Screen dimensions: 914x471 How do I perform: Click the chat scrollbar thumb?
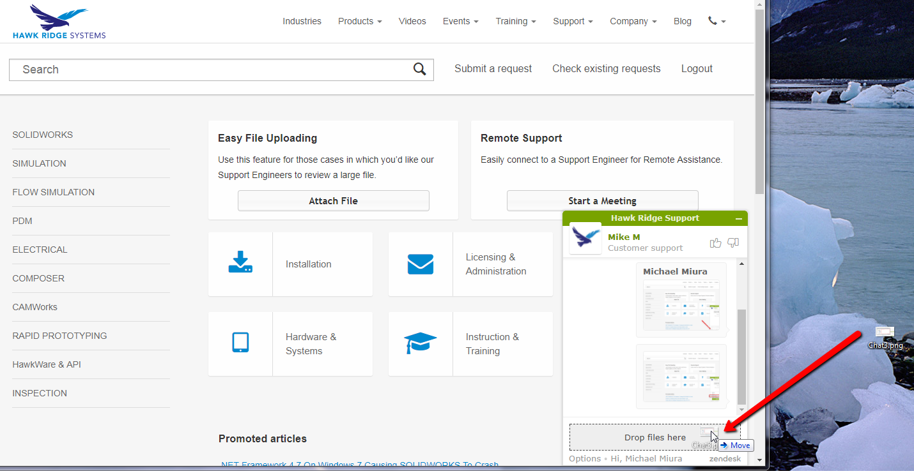(x=741, y=357)
